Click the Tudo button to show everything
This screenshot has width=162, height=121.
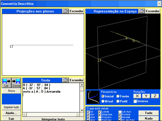(x=149, y=113)
